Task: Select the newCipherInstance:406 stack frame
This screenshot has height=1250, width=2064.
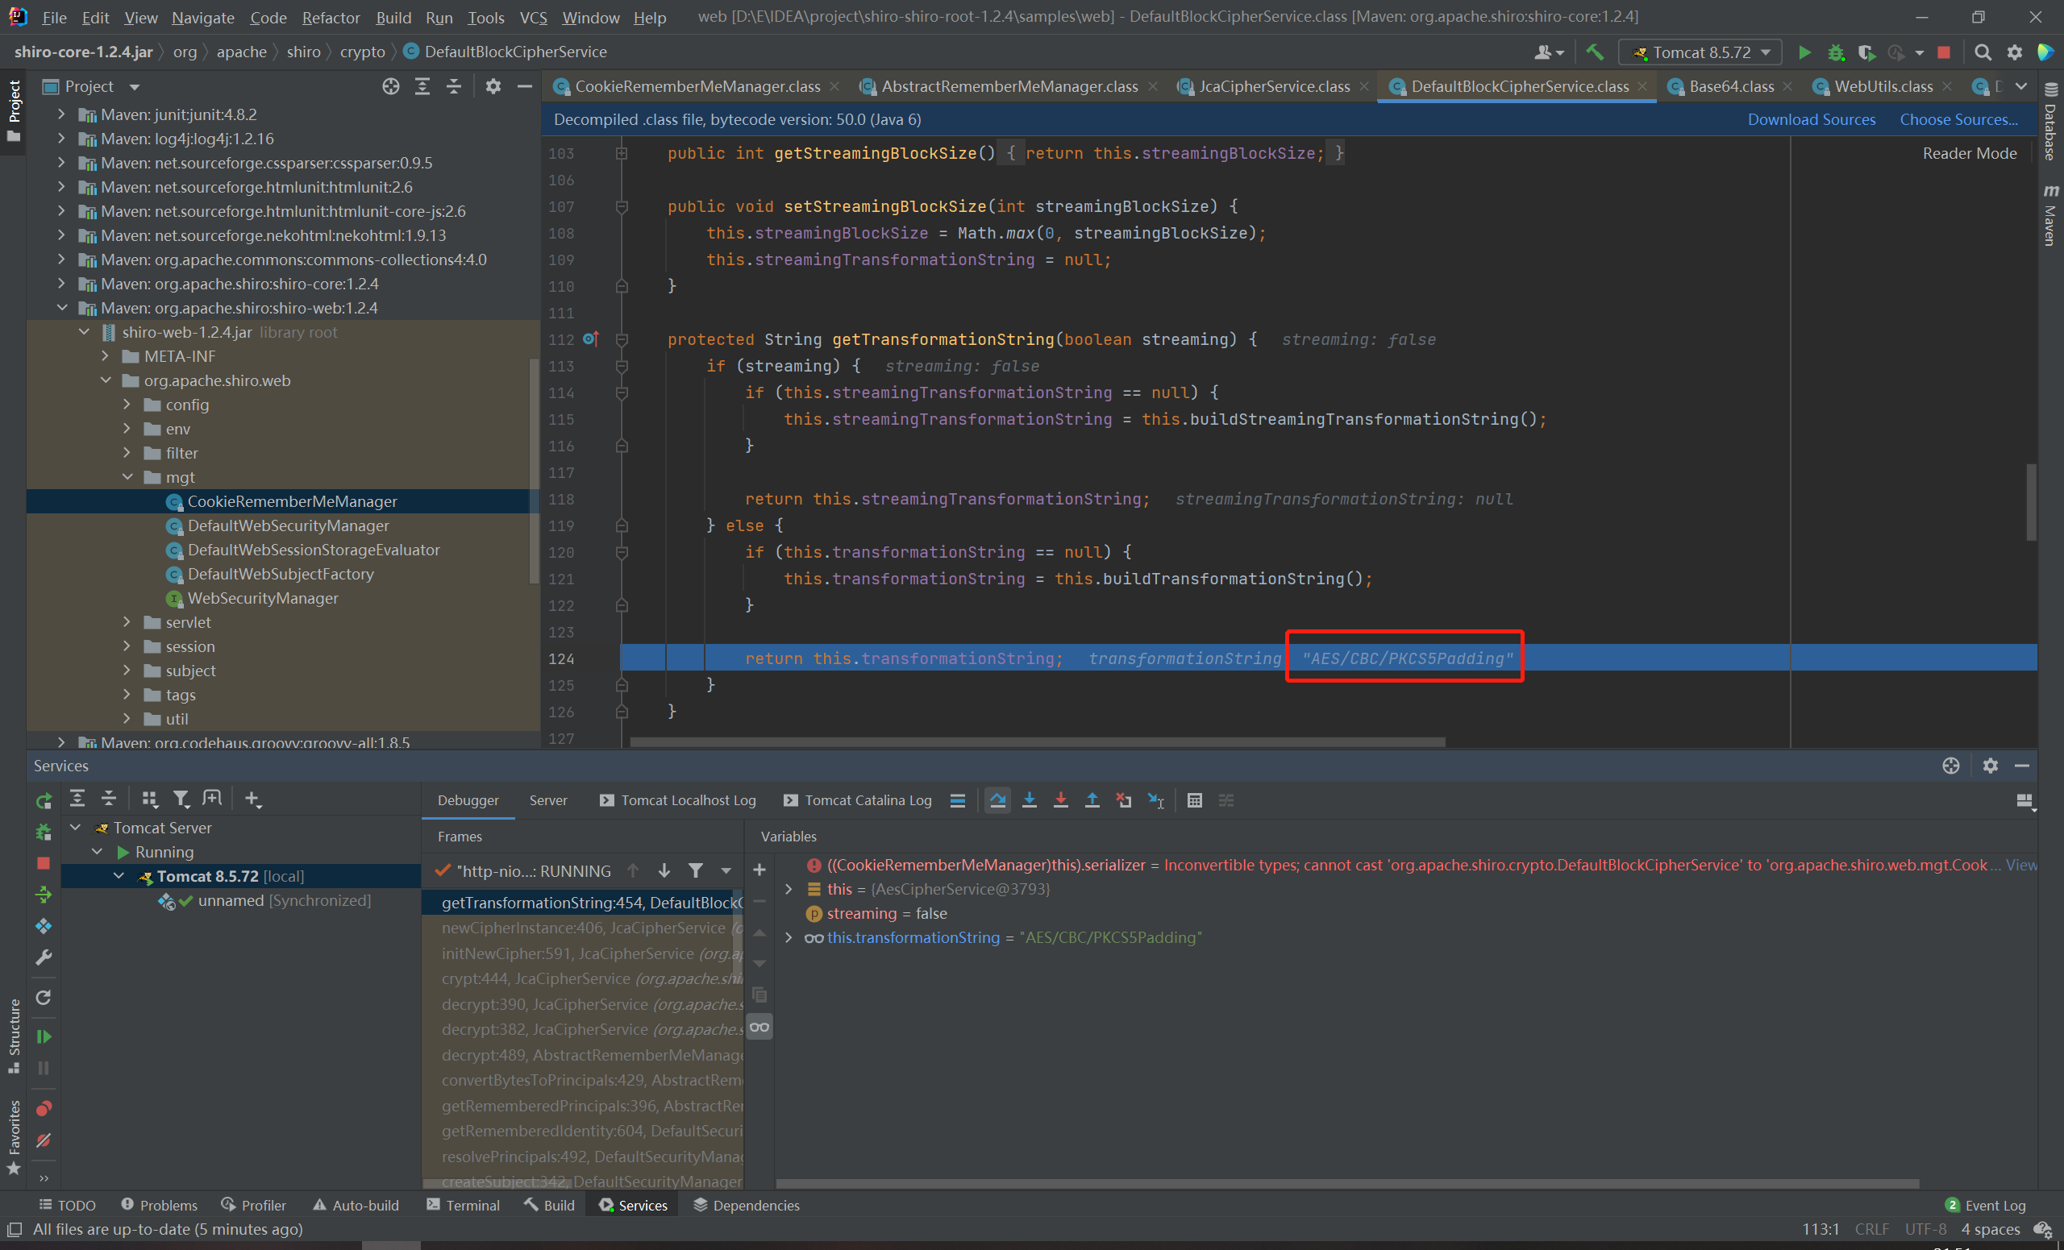Action: (x=583, y=928)
